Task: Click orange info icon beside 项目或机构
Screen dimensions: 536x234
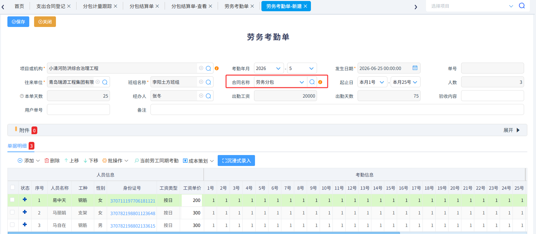Action: click(217, 68)
